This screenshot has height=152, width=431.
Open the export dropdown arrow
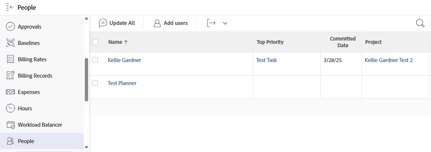(x=225, y=23)
